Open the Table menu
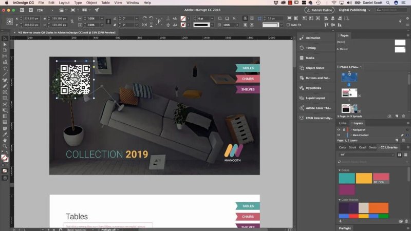The height and width of the screenshot is (231, 411). (x=105, y=3)
